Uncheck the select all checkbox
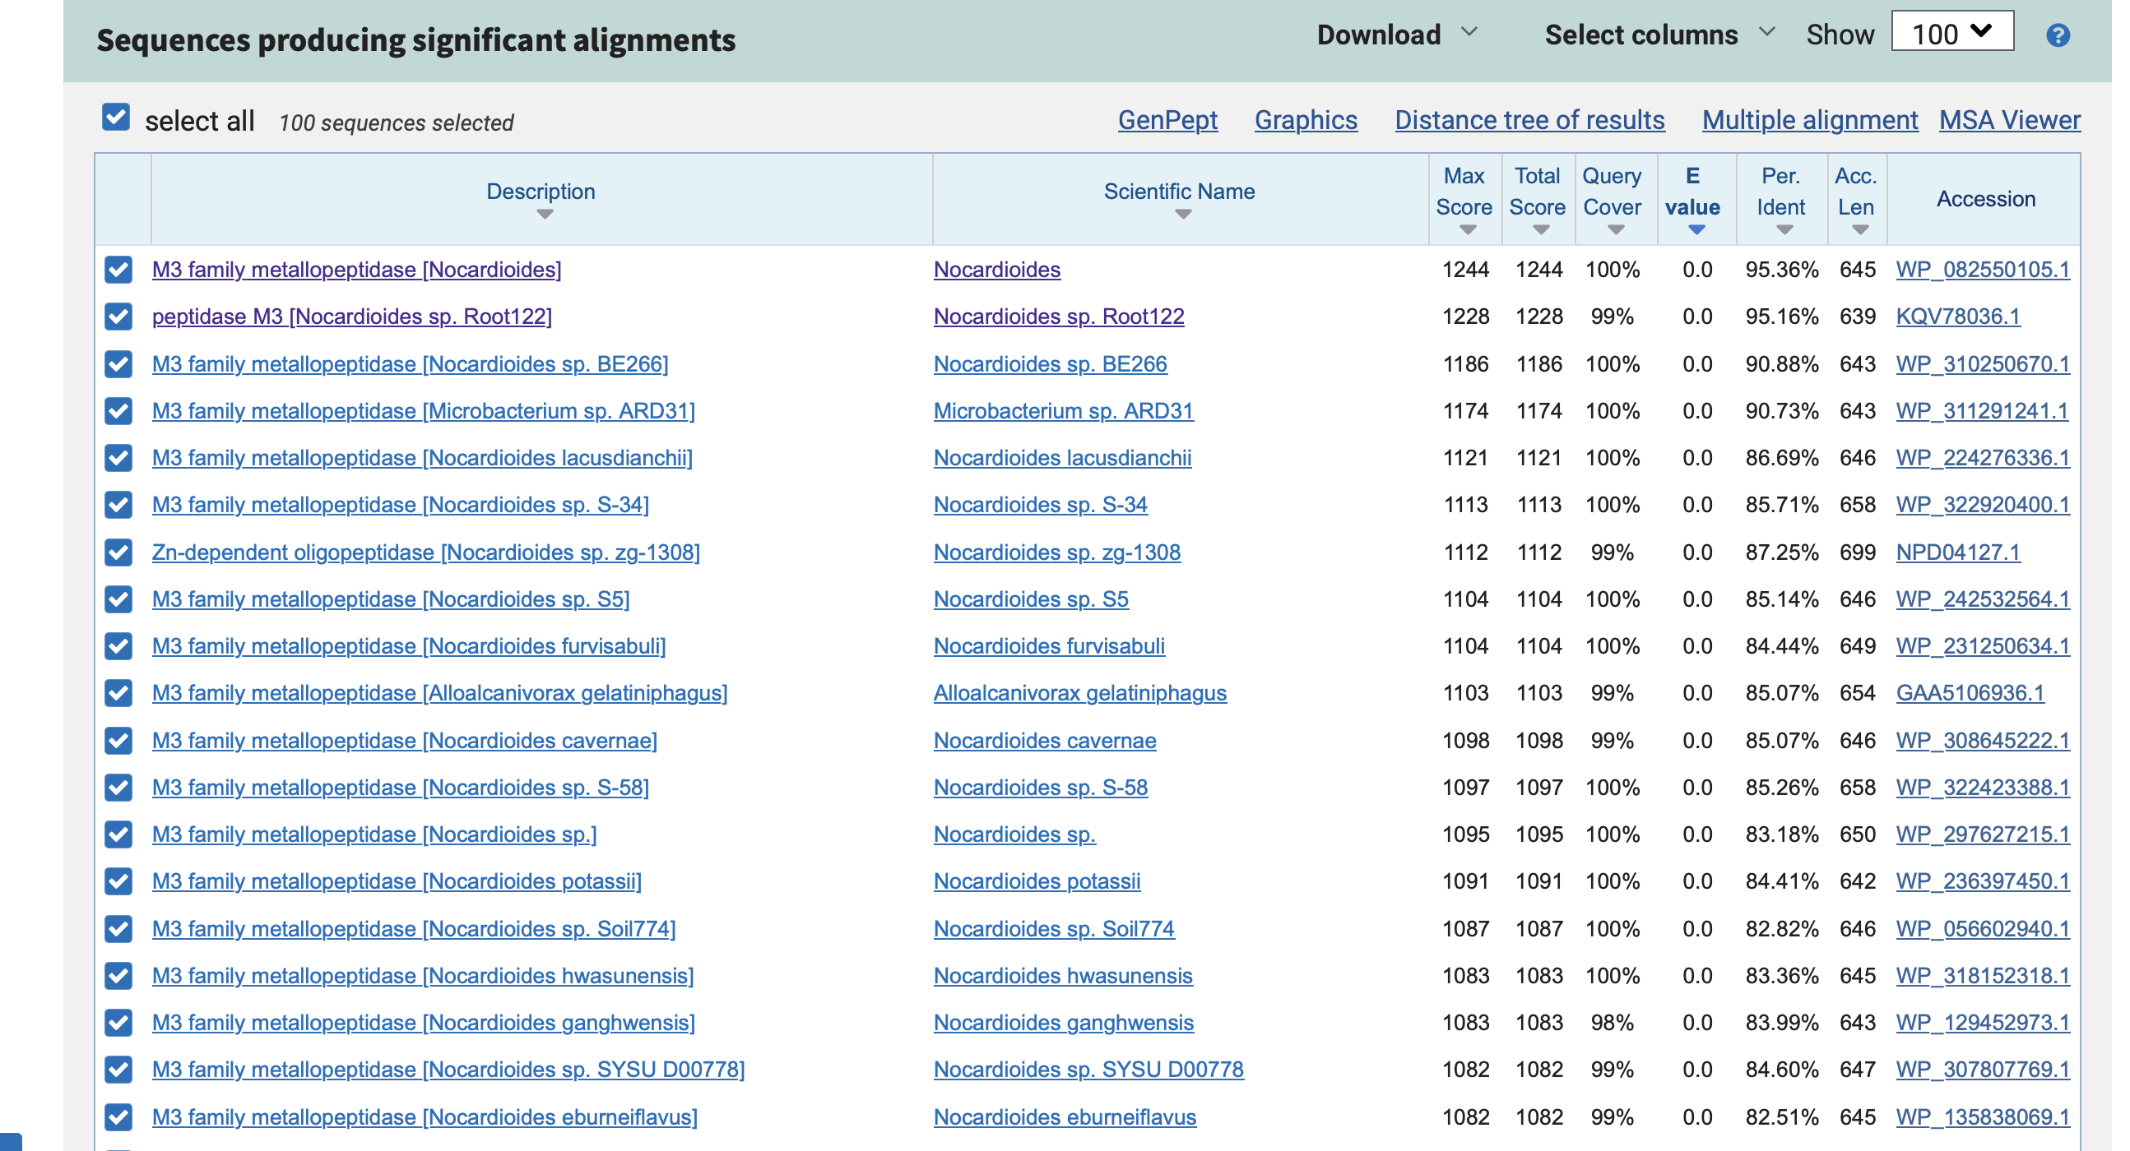Screen dimensions: 2130x1151 [116, 118]
